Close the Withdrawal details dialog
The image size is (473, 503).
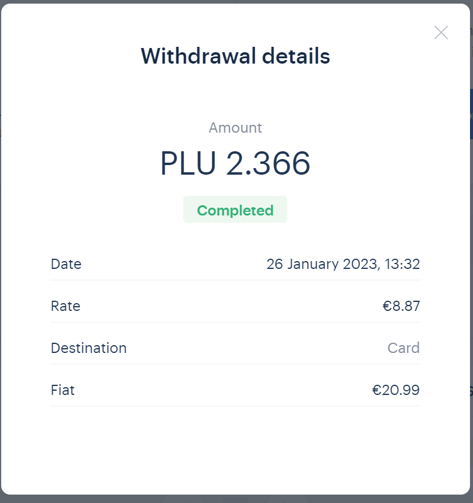click(441, 33)
